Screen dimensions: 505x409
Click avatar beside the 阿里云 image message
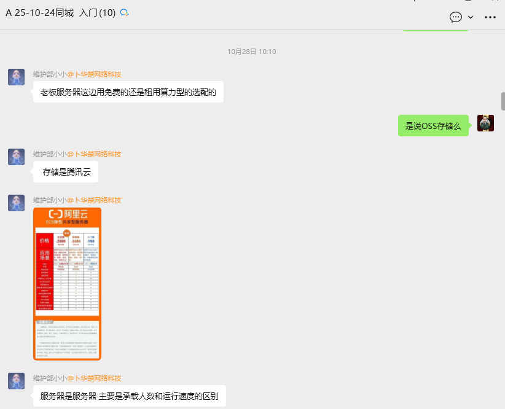click(16, 203)
